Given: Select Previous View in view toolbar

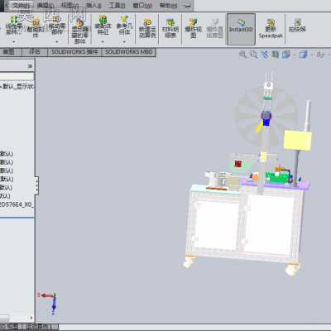Looking at the screenshot, I should click(x=265, y=55).
